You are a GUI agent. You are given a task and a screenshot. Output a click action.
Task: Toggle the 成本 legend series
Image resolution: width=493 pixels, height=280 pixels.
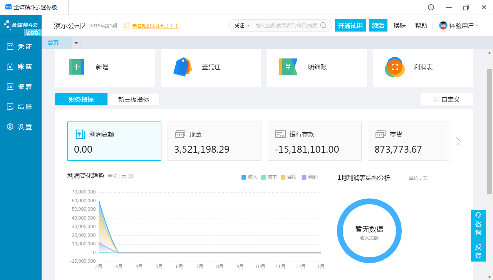point(269,177)
